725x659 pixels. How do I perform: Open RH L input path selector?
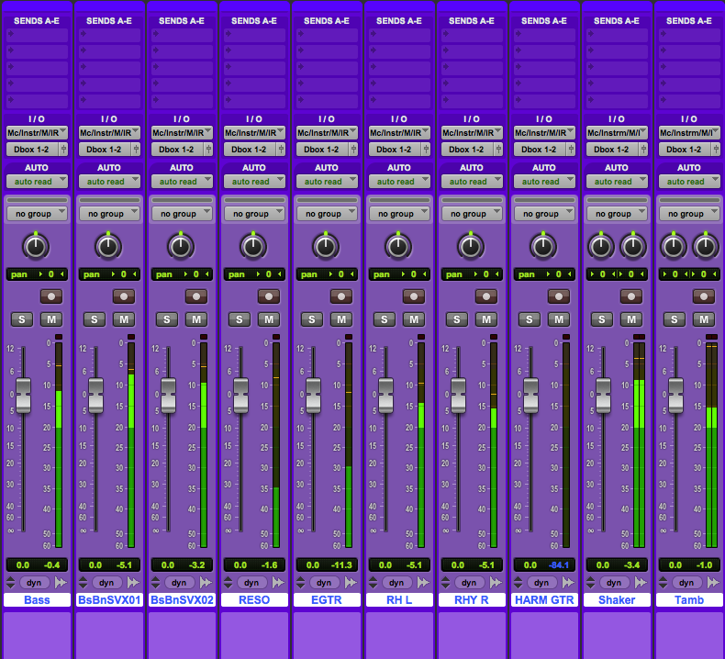click(399, 133)
